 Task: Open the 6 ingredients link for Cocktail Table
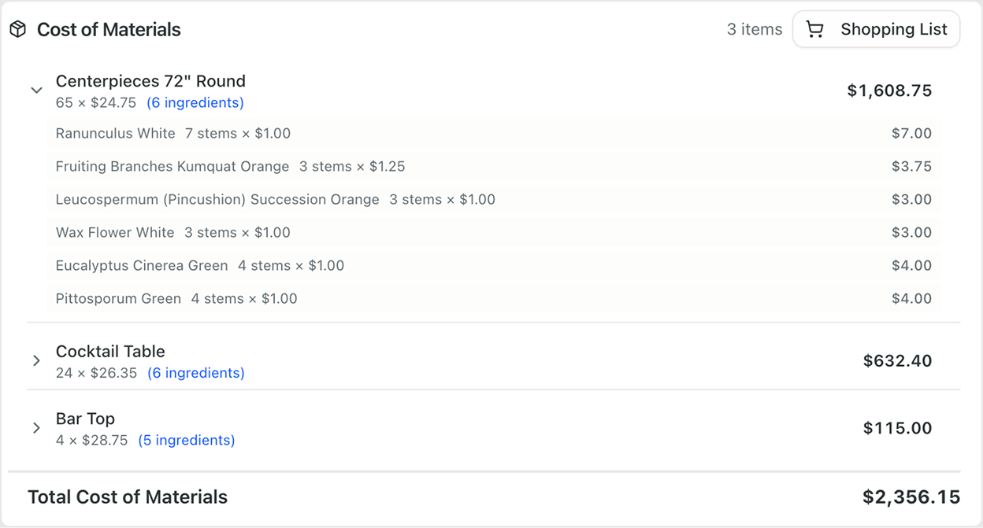(x=195, y=372)
